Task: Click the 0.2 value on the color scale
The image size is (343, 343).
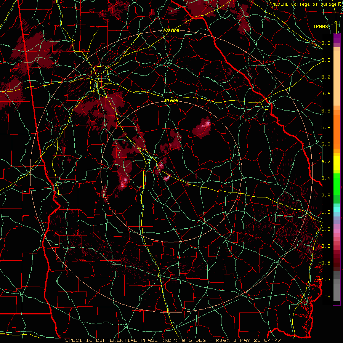Action: (x=326, y=246)
